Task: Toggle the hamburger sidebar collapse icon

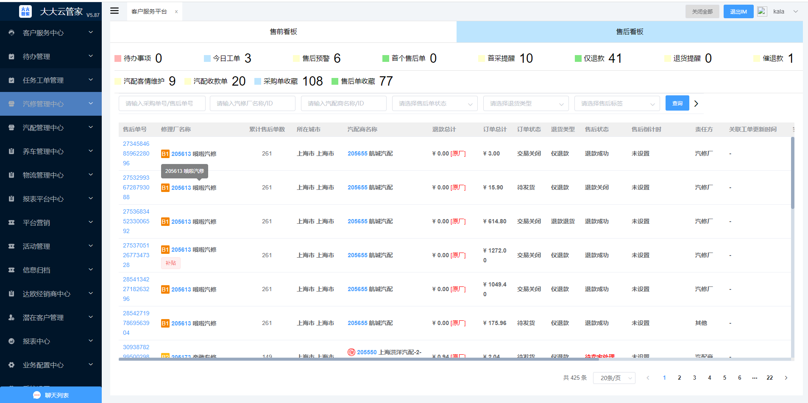Action: click(114, 11)
